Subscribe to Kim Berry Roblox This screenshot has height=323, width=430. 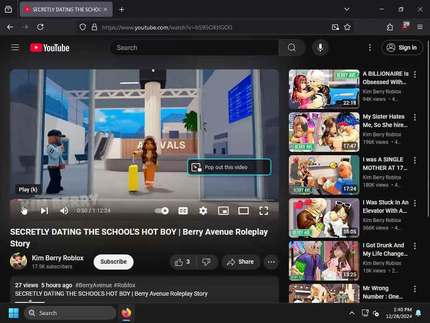pos(113,262)
